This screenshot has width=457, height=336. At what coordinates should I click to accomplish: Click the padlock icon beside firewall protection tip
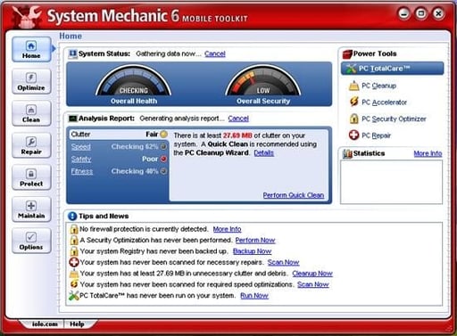[x=74, y=229]
